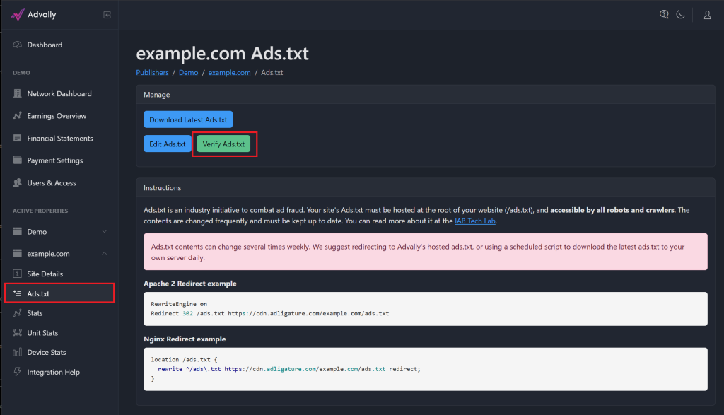Follow the example.com breadcrumb link

(x=230, y=73)
